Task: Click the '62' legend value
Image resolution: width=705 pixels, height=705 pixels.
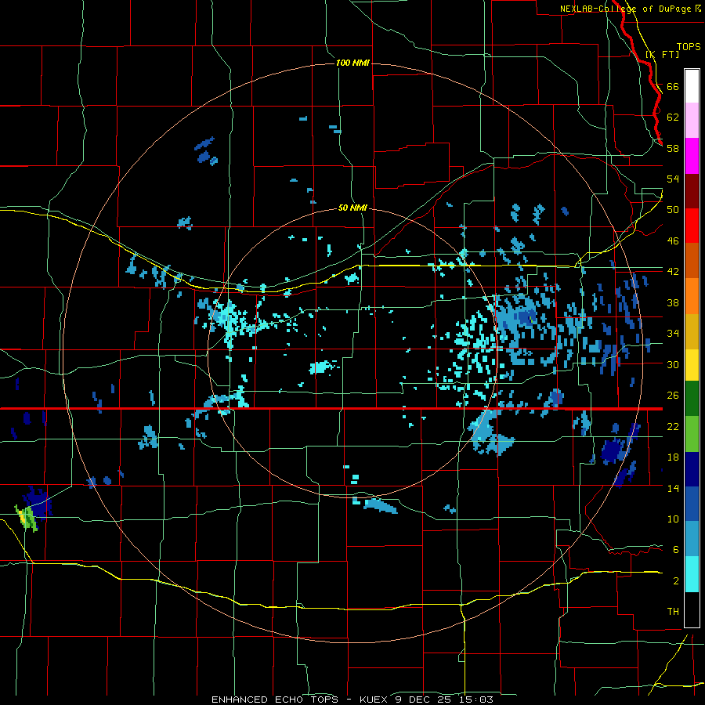Action: (673, 117)
